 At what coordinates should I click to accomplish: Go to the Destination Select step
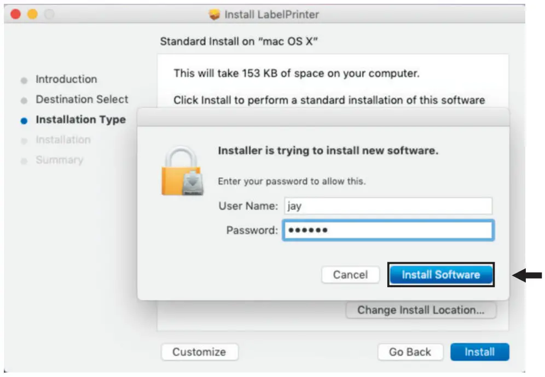click(82, 100)
